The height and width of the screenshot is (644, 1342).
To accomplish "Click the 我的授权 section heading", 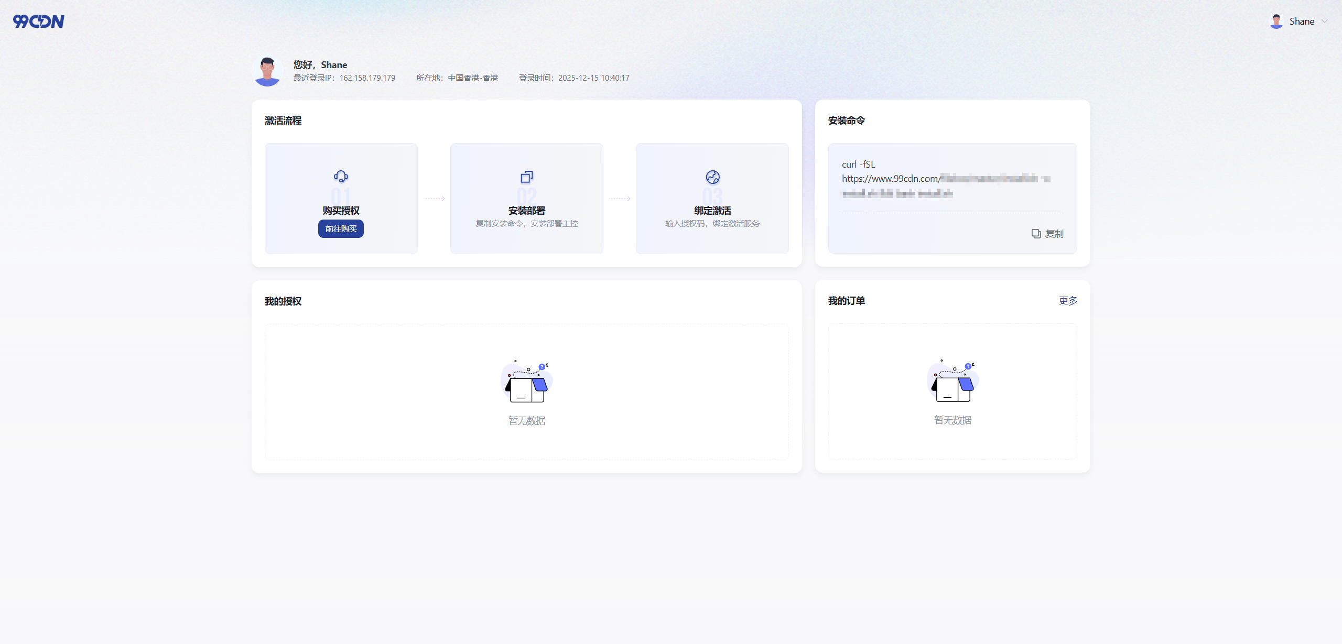I will point(283,301).
